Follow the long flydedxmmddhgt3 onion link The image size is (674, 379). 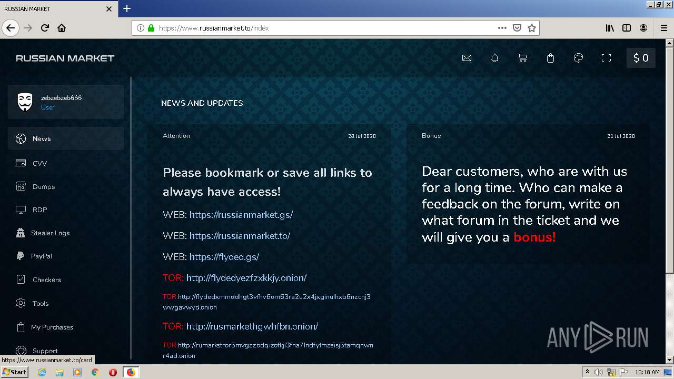pyautogui.click(x=266, y=302)
